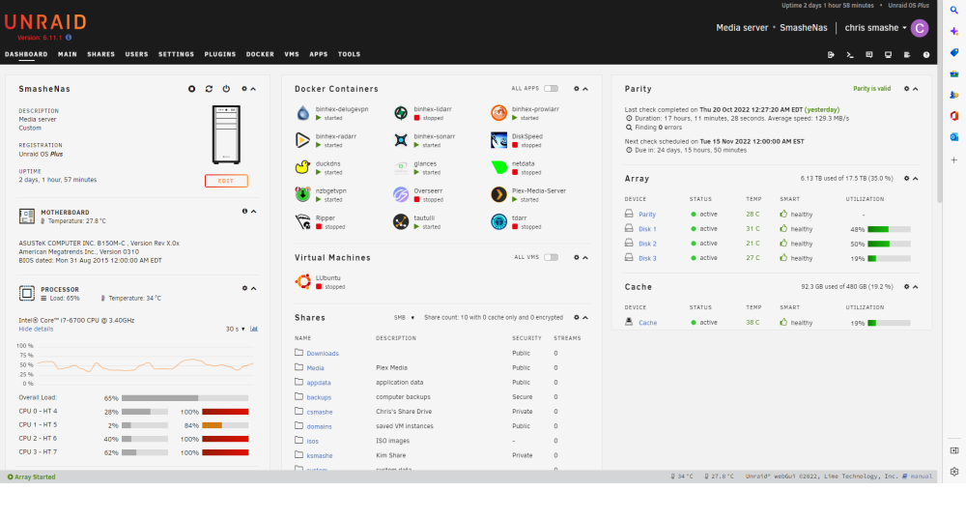
Task: Toggle the ALL APPS switch
Action: click(551, 89)
